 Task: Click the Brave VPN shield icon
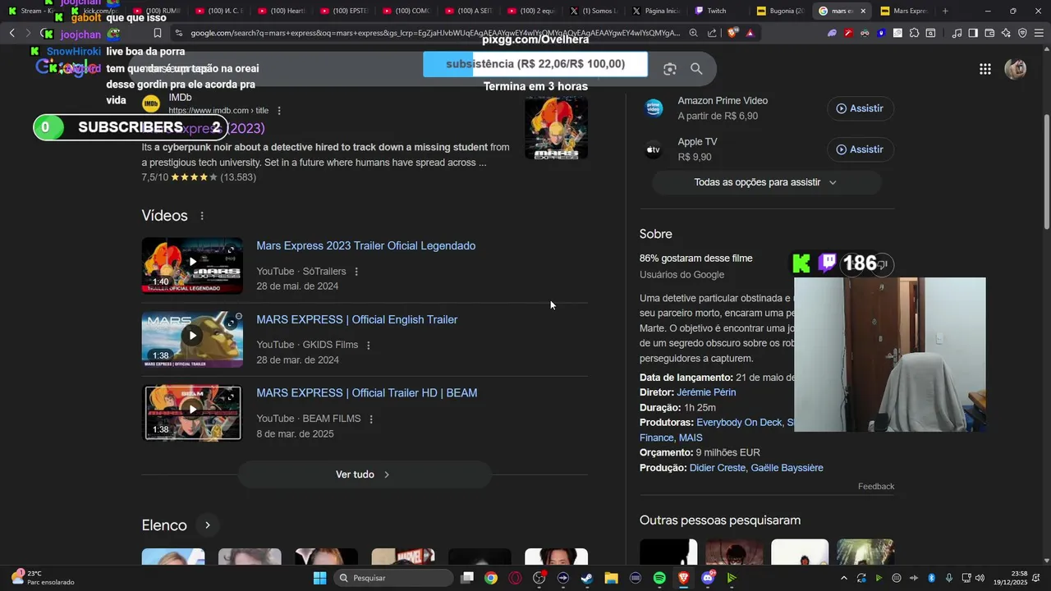click(x=1022, y=33)
